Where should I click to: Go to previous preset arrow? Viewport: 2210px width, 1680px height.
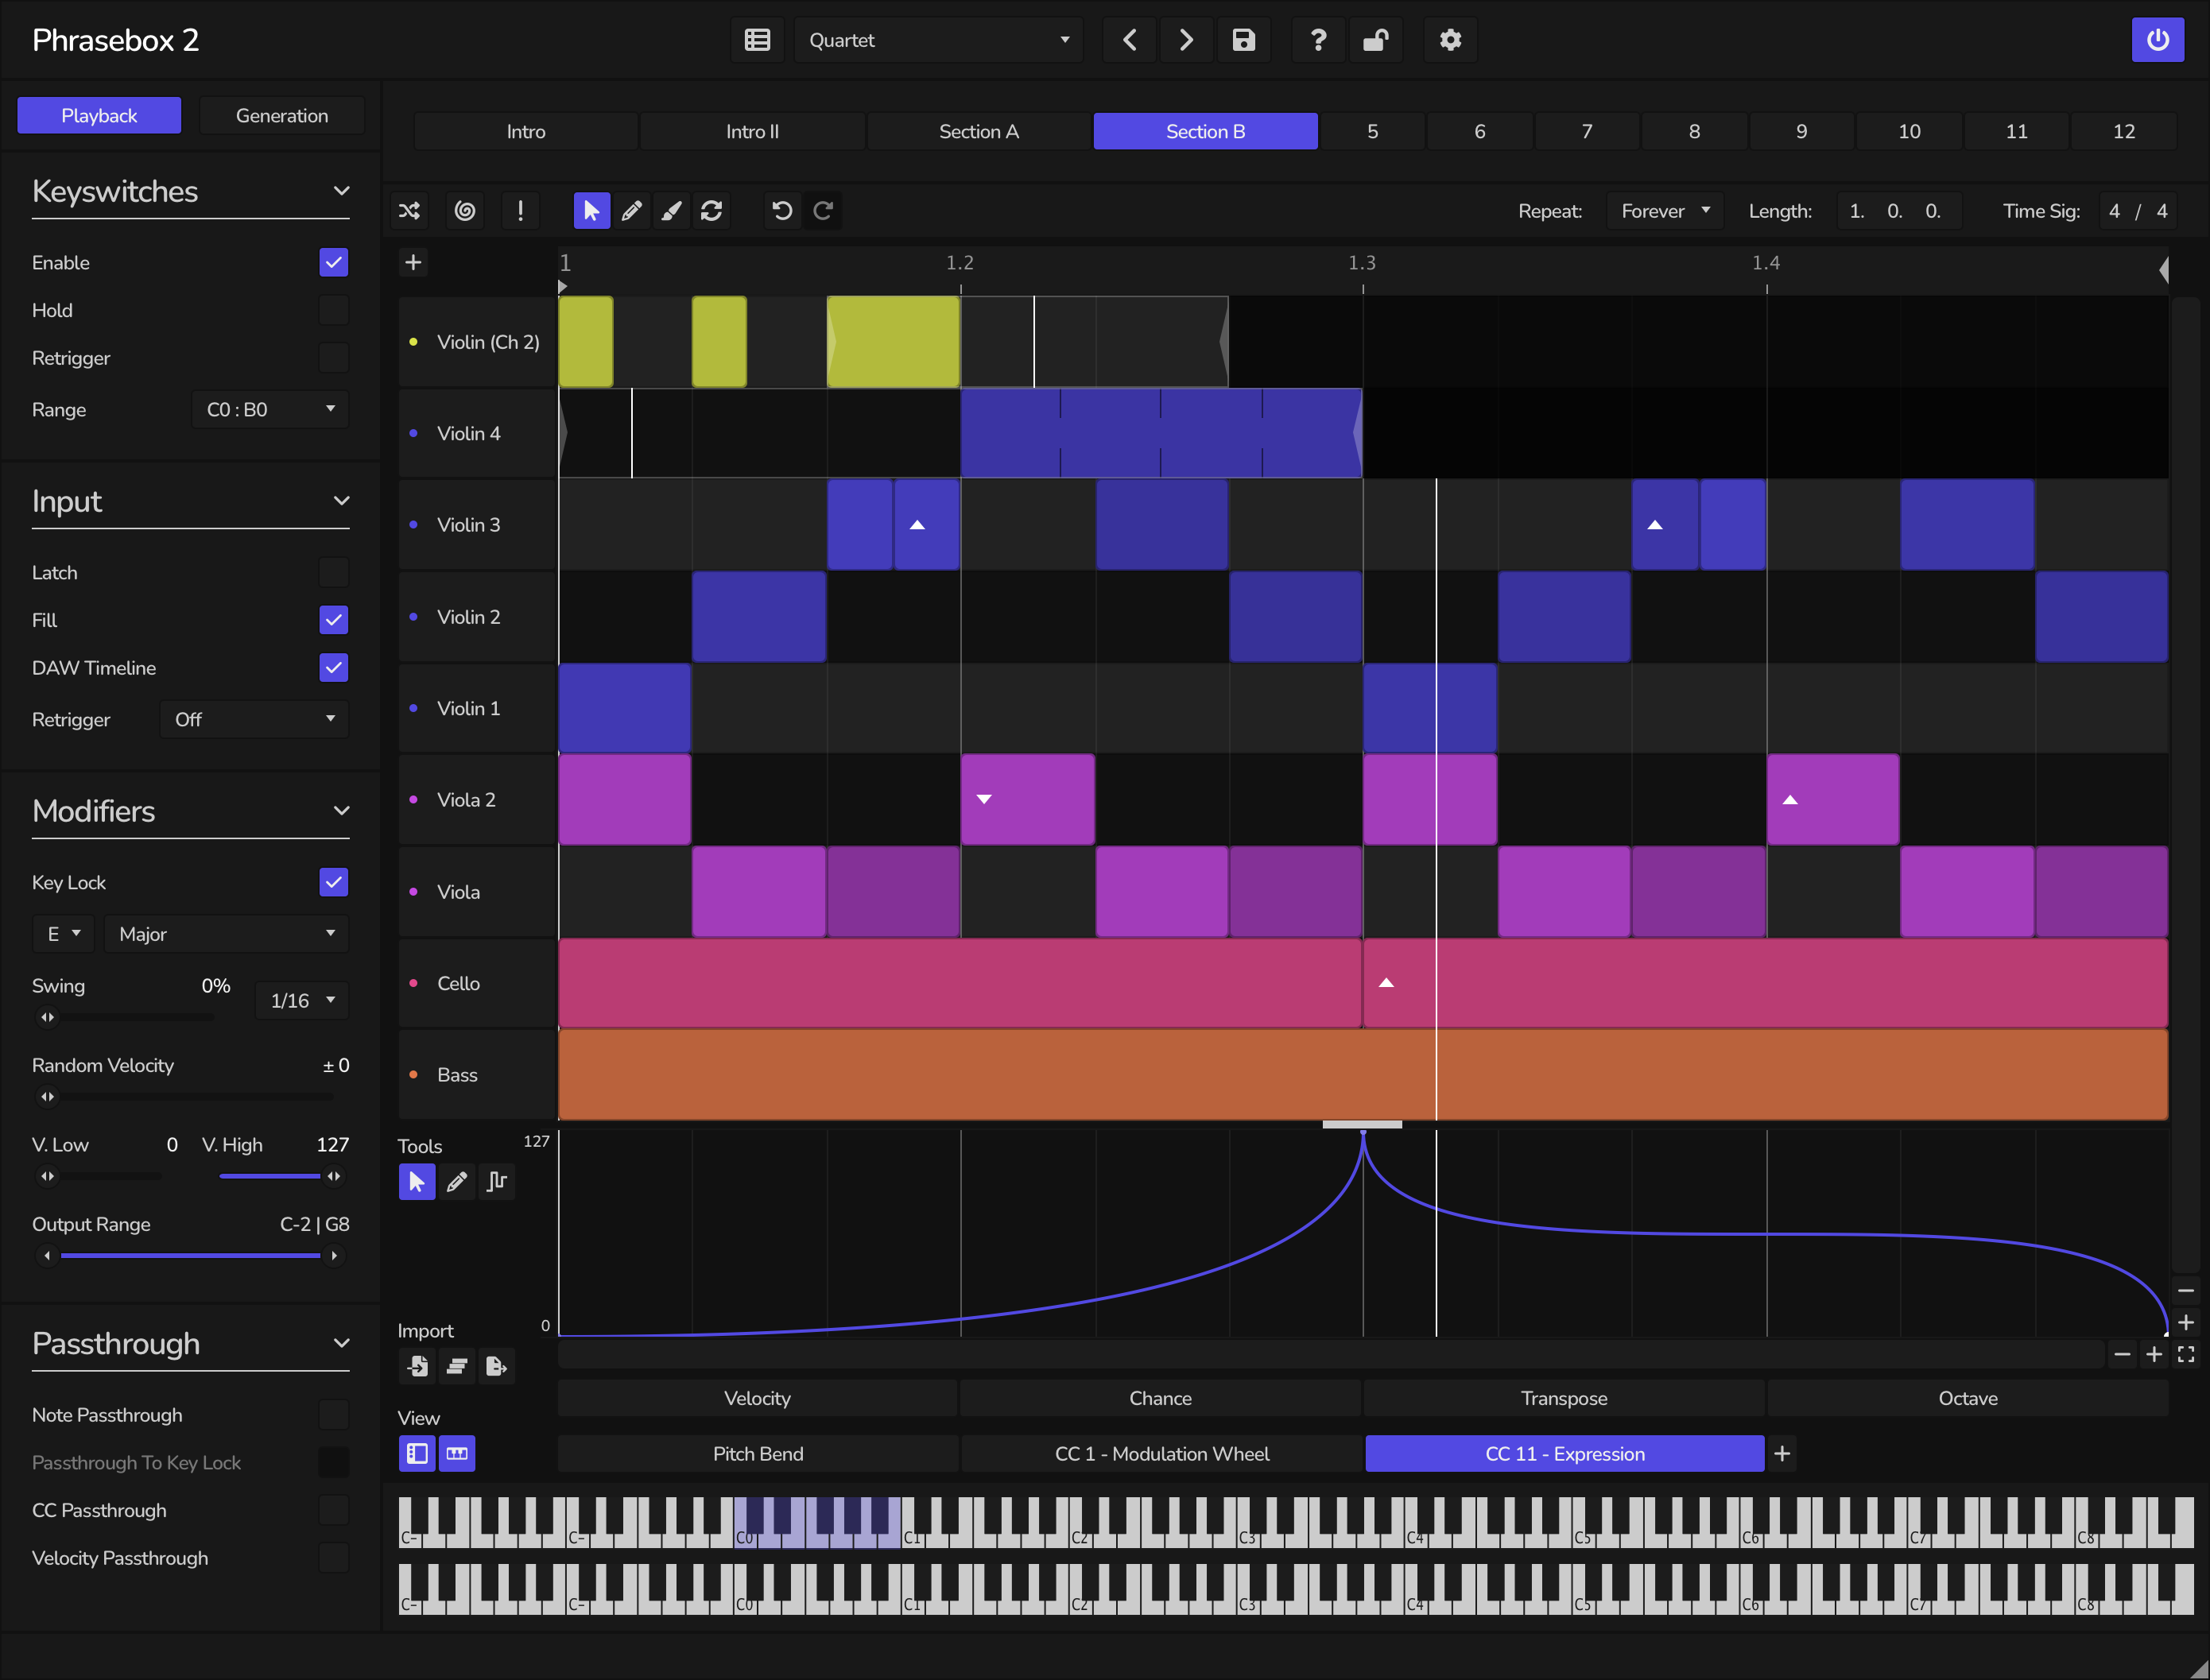click(1130, 40)
